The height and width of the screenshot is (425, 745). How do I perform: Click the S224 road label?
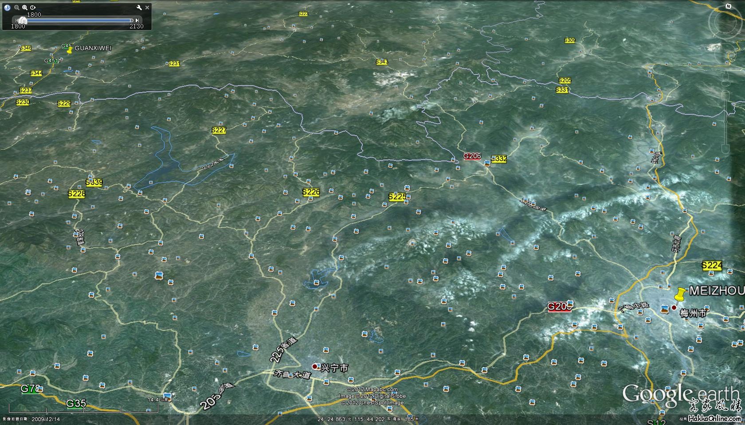711,265
